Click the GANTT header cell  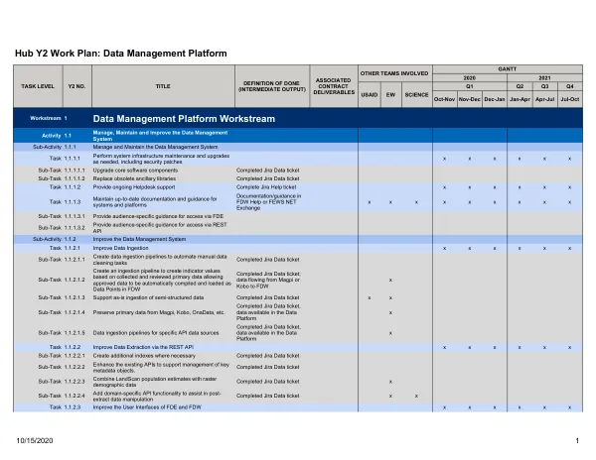coord(507,69)
